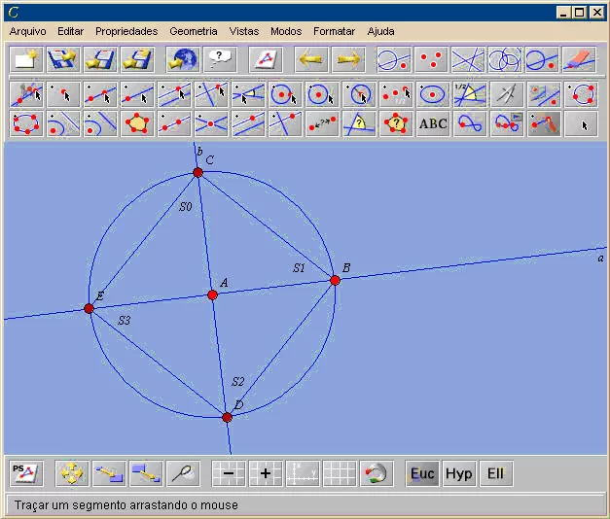Select the highlighted segment drawing tool
Screen dimensions: 610x519
click(x=544, y=123)
